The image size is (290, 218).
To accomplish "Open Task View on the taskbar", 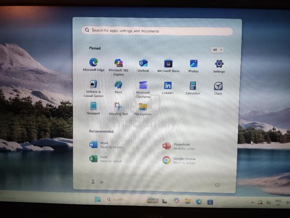I will pos(164,201).
